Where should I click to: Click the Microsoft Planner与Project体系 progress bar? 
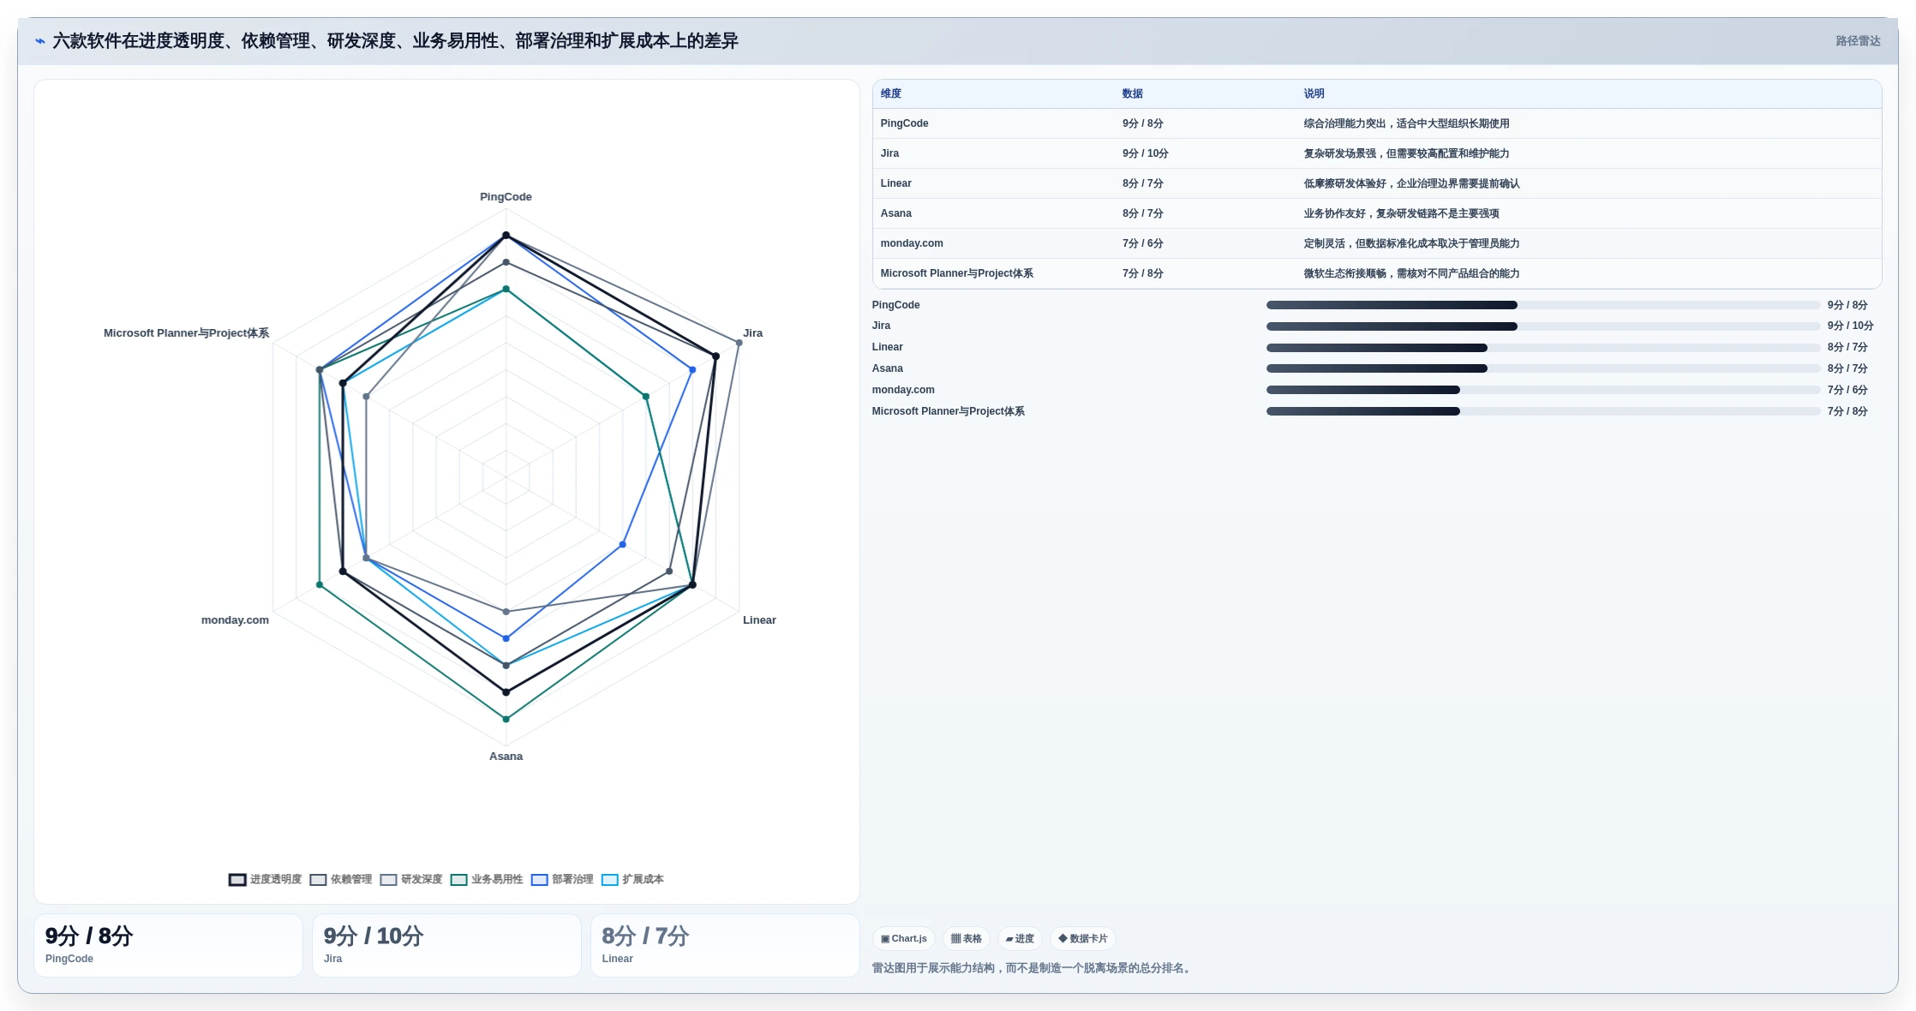pyautogui.click(x=1543, y=411)
